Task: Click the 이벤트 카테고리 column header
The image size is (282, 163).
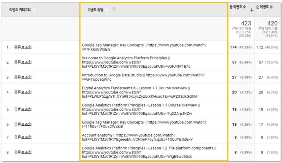Action: pyautogui.click(x=20, y=10)
